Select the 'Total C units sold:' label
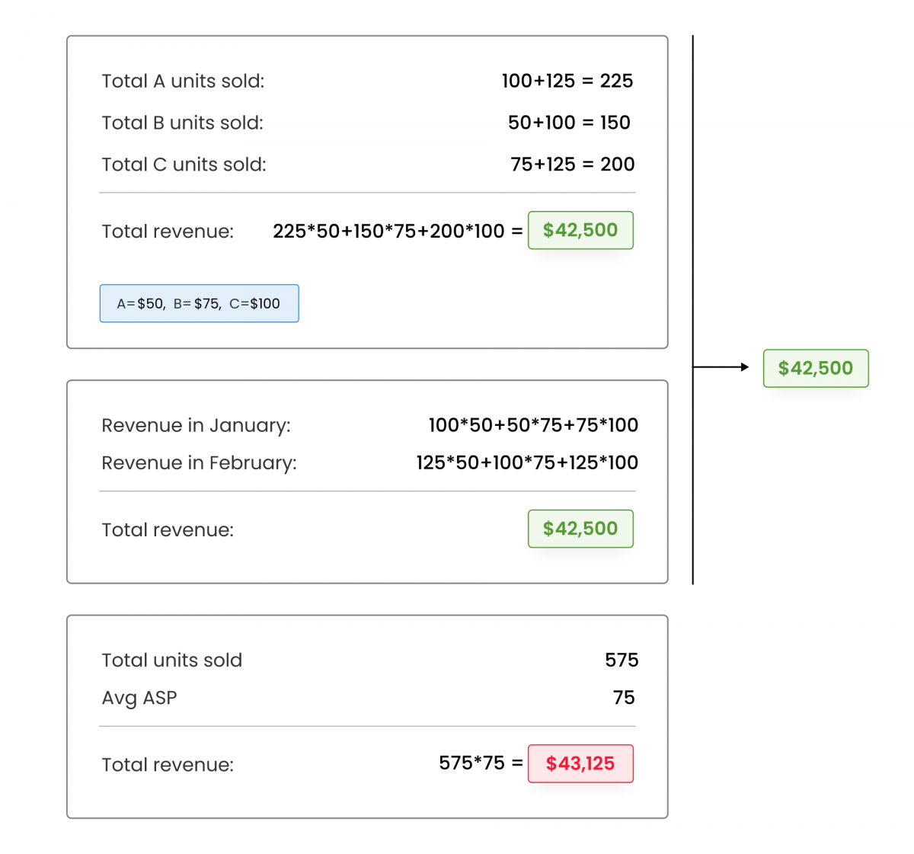Screen dimensions: 914x854 [x=184, y=165]
